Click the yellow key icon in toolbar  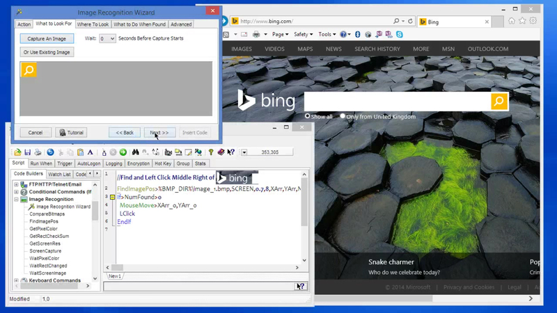coord(211,152)
